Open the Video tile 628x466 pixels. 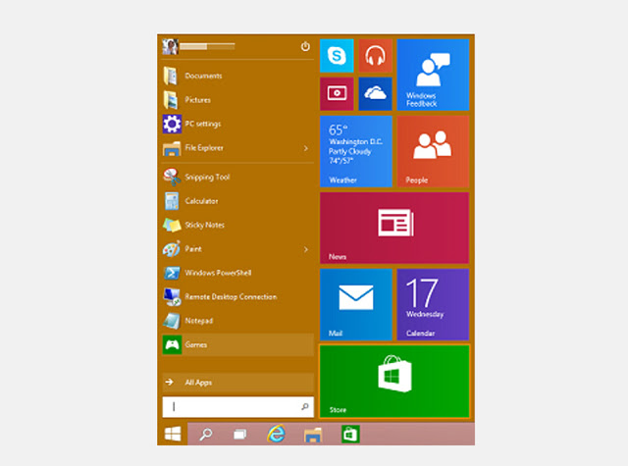[x=337, y=93]
